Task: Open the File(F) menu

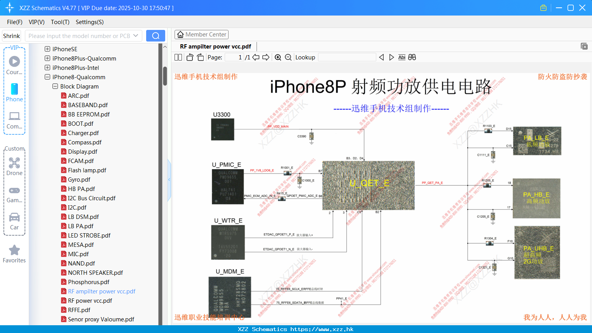Action: pyautogui.click(x=15, y=22)
